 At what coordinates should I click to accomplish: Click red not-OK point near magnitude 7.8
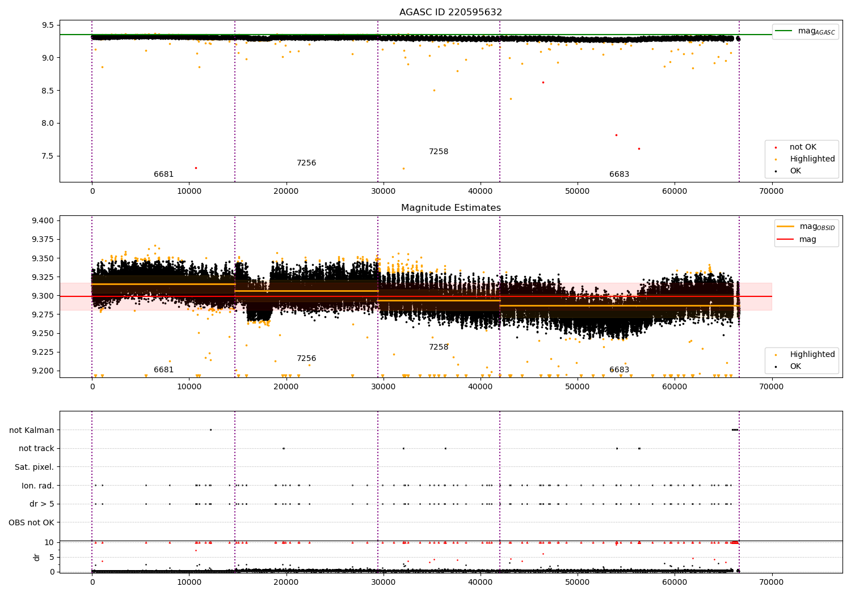coord(616,135)
